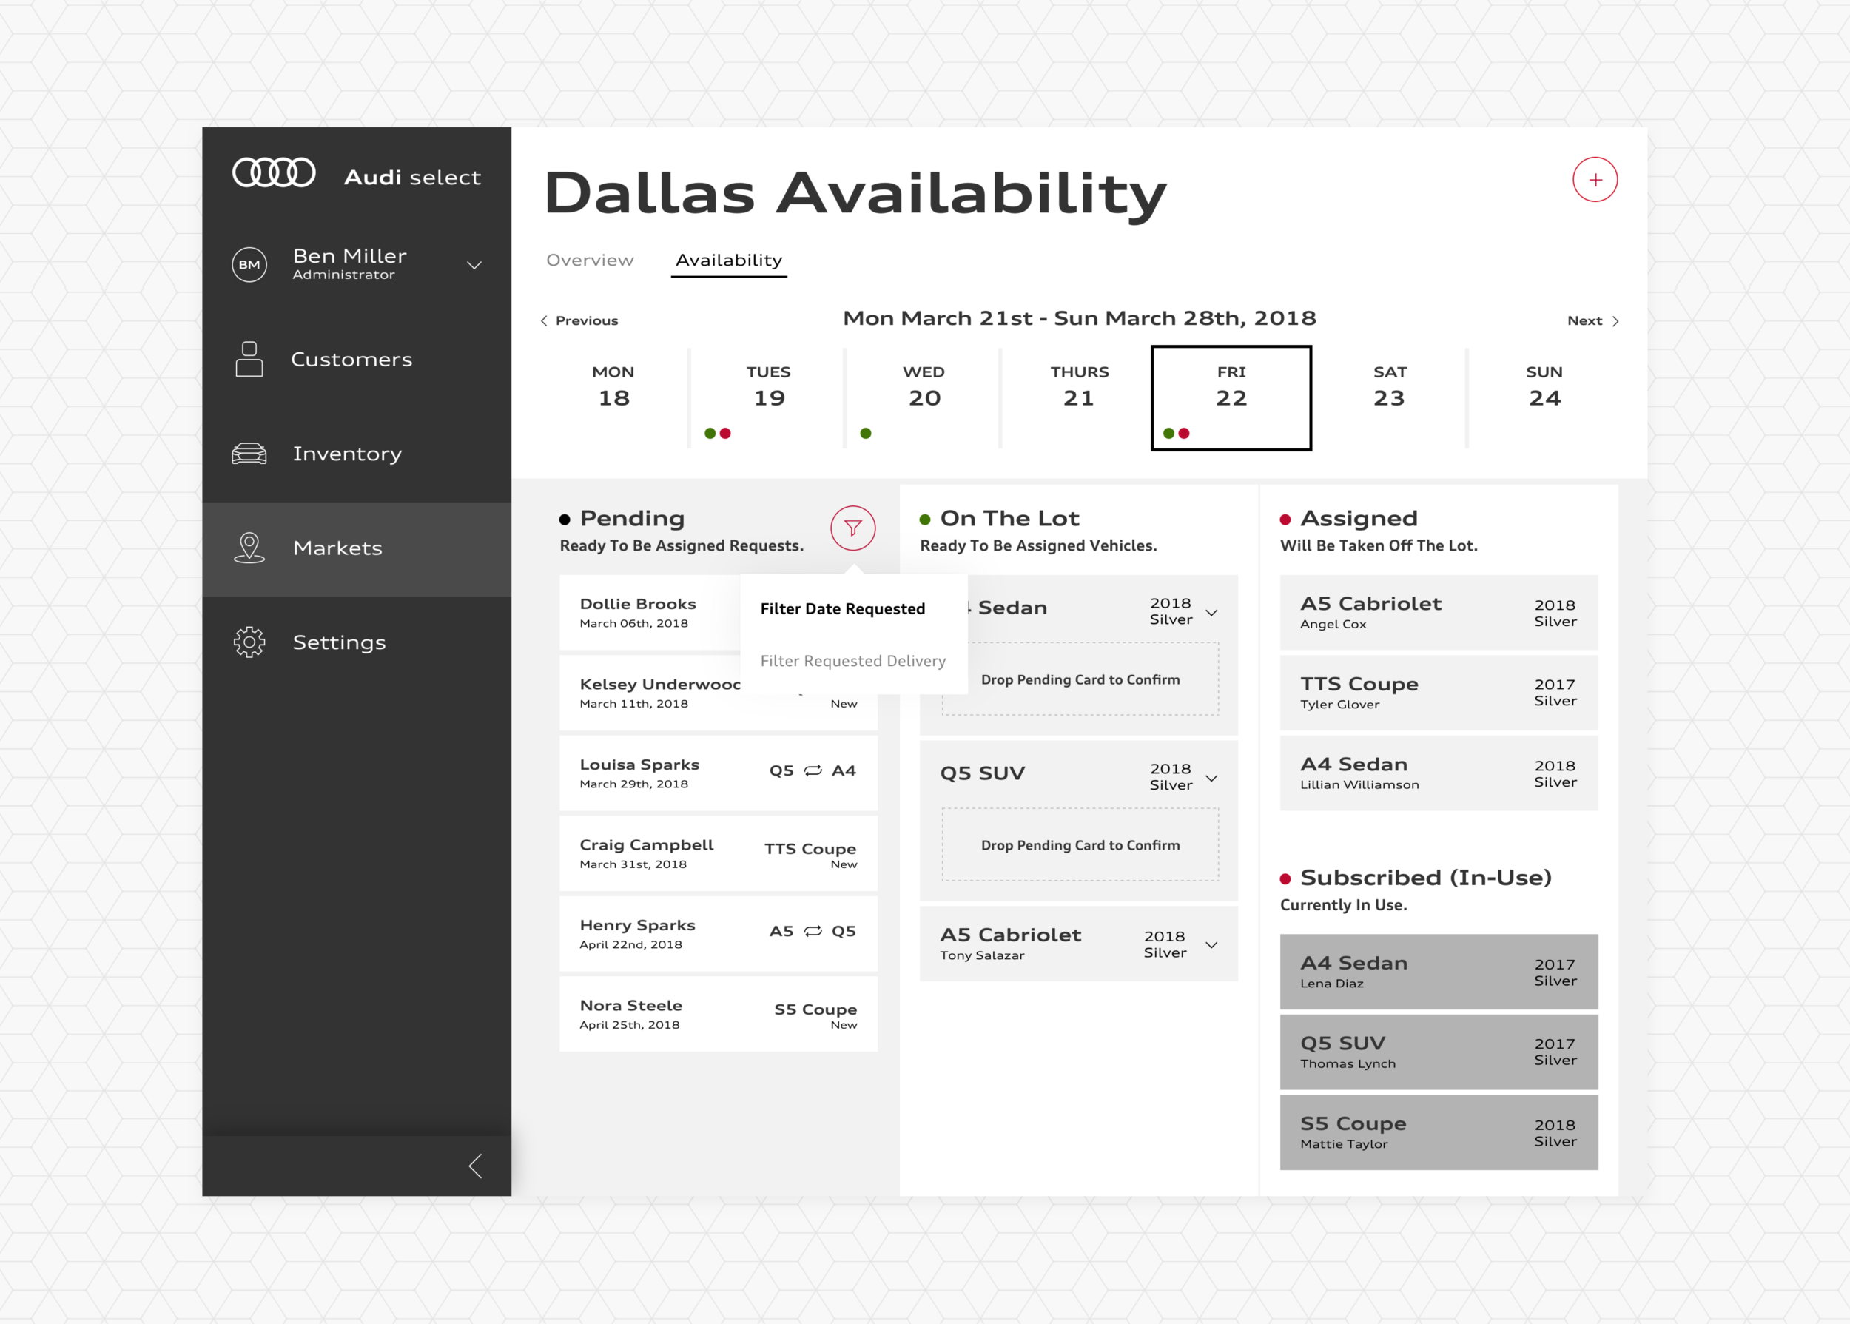Collapse the Q5 SUV lot card
This screenshot has height=1324, width=1850.
pos(1212,779)
